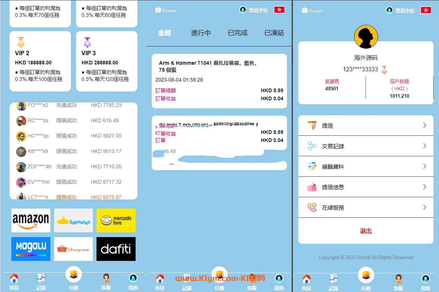Click invitation code 48901

point(332,89)
